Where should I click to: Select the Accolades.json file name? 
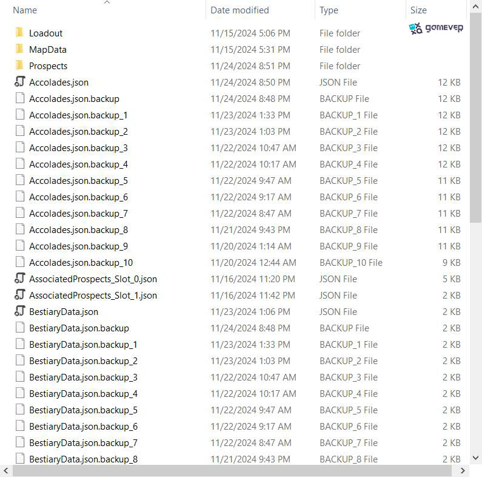[59, 82]
